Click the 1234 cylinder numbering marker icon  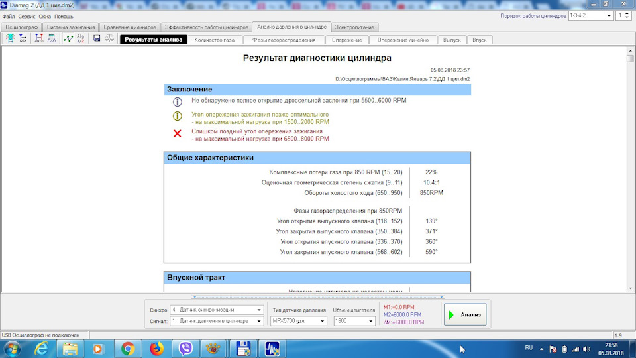pyautogui.click(x=23, y=38)
